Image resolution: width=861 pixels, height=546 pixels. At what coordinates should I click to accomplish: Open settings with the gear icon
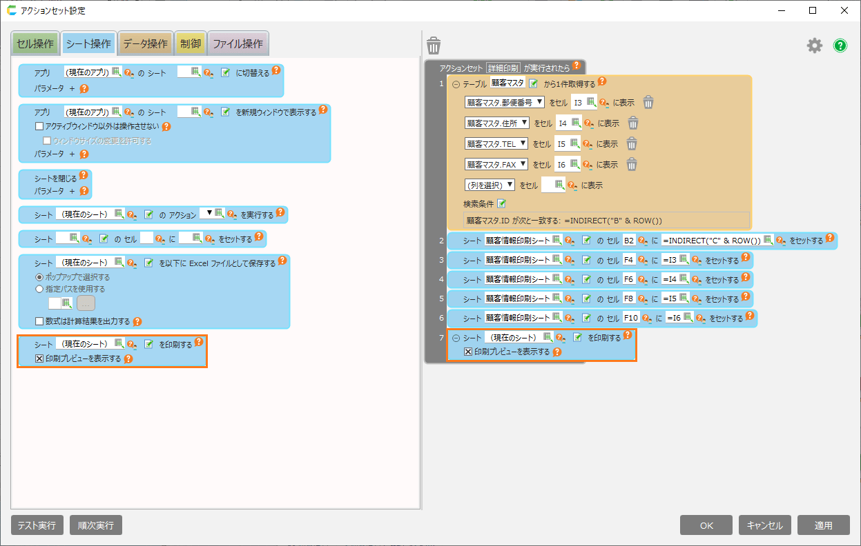(815, 45)
